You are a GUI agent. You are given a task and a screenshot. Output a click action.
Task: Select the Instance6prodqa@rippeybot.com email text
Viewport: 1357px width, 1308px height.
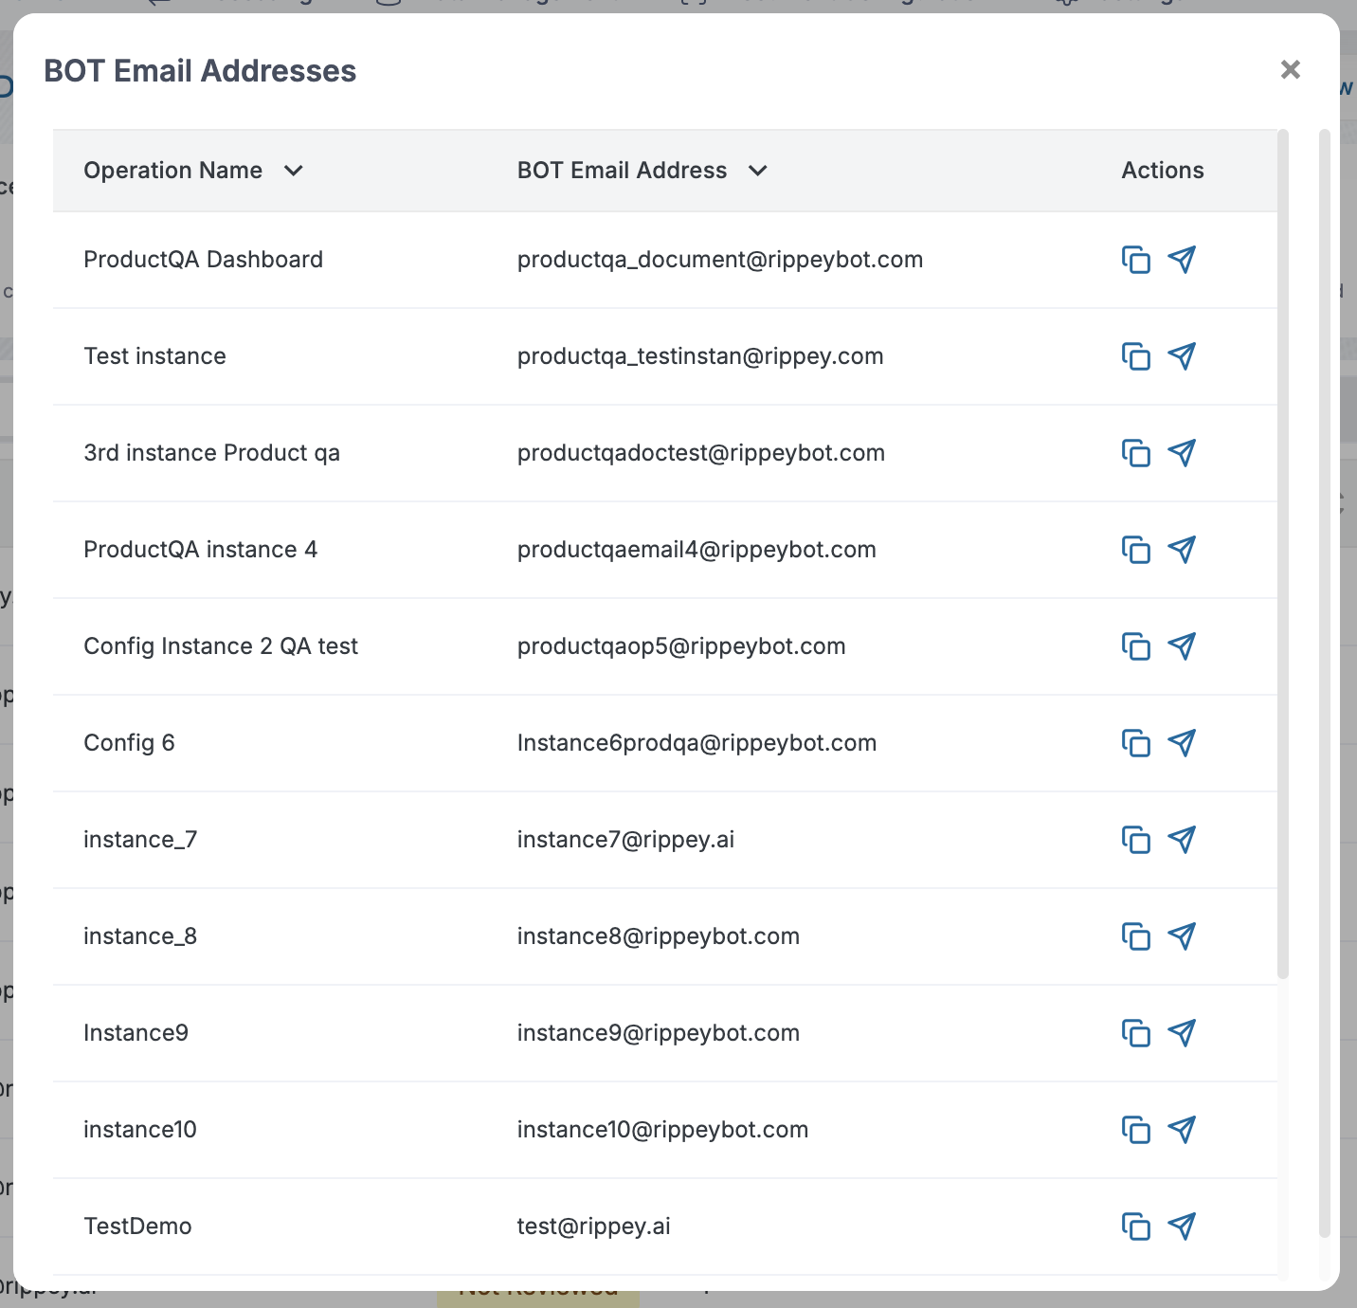click(697, 743)
